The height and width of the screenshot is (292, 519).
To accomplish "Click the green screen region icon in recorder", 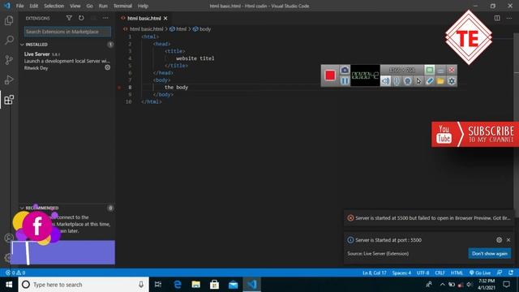I will tap(429, 70).
